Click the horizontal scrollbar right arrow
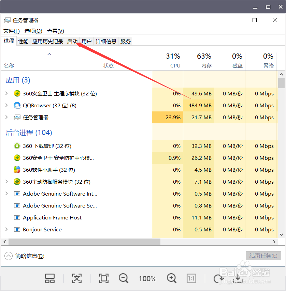The height and width of the screenshot is (291, 286). point(274,242)
